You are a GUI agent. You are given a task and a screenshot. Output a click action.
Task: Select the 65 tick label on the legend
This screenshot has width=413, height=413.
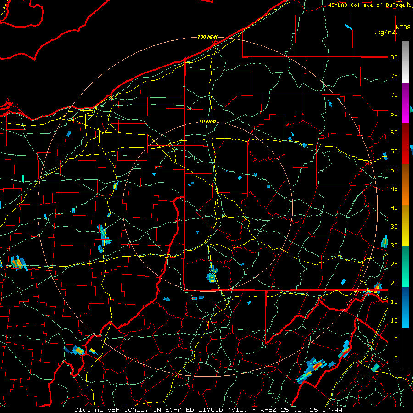coord(394,114)
